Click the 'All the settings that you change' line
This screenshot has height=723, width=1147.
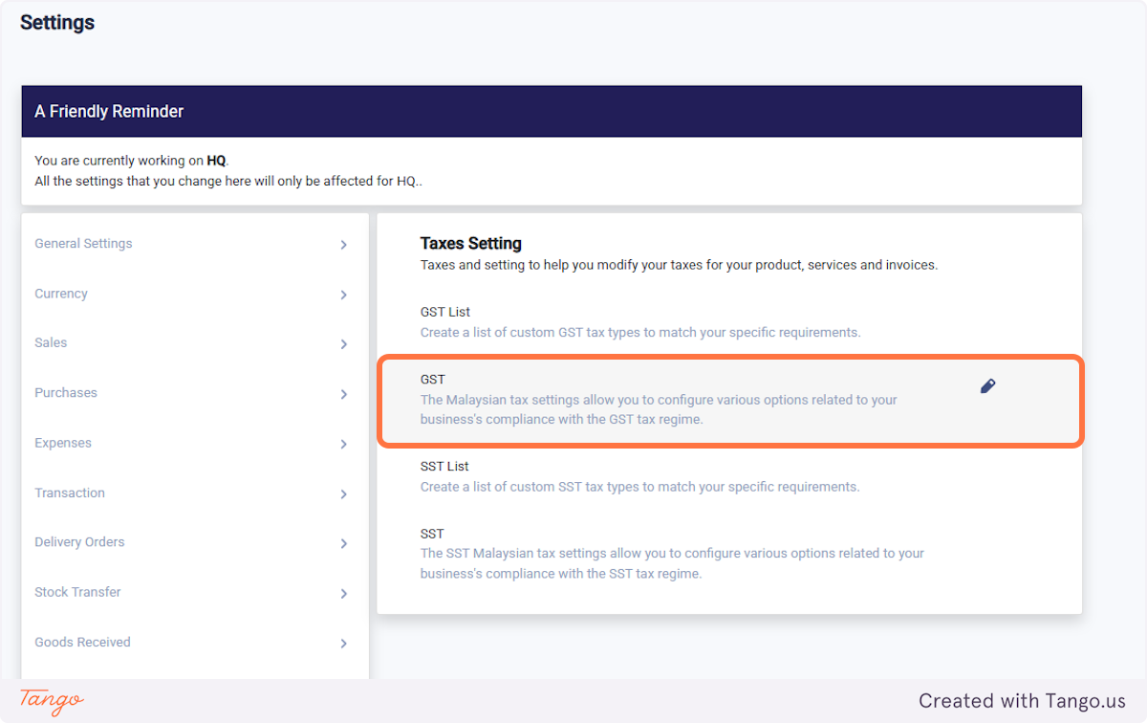pos(228,181)
